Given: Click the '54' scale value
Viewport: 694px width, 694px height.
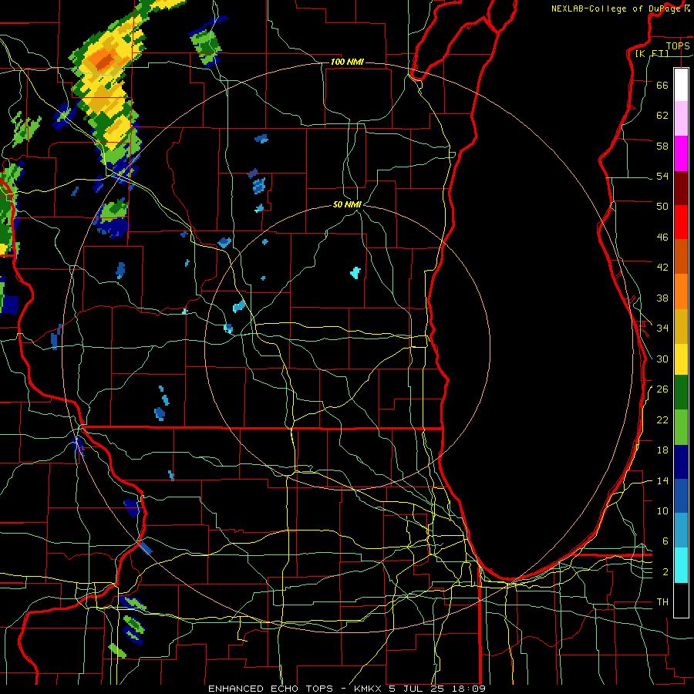Looking at the screenshot, I should tap(662, 176).
